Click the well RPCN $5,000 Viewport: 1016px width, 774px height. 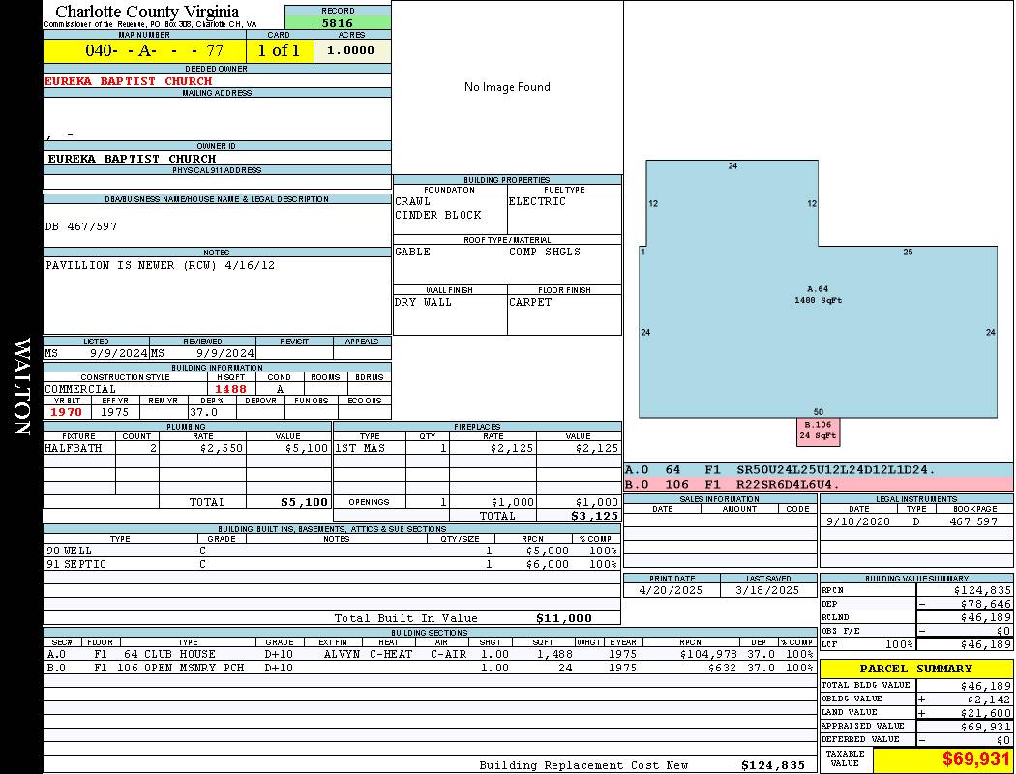click(547, 551)
